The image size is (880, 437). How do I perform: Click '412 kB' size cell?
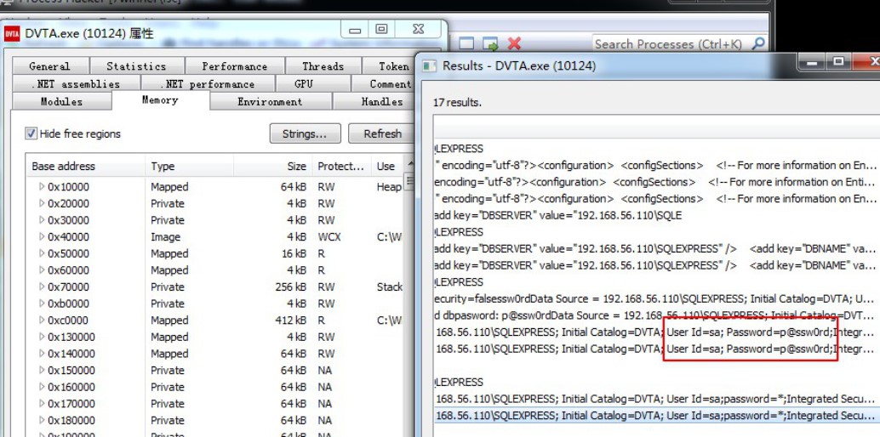(291, 321)
